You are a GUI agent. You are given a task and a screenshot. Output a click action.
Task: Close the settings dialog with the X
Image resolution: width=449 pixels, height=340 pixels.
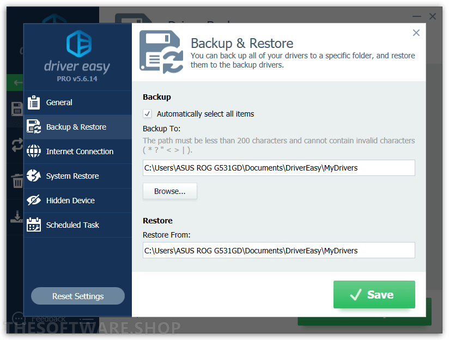[416, 33]
